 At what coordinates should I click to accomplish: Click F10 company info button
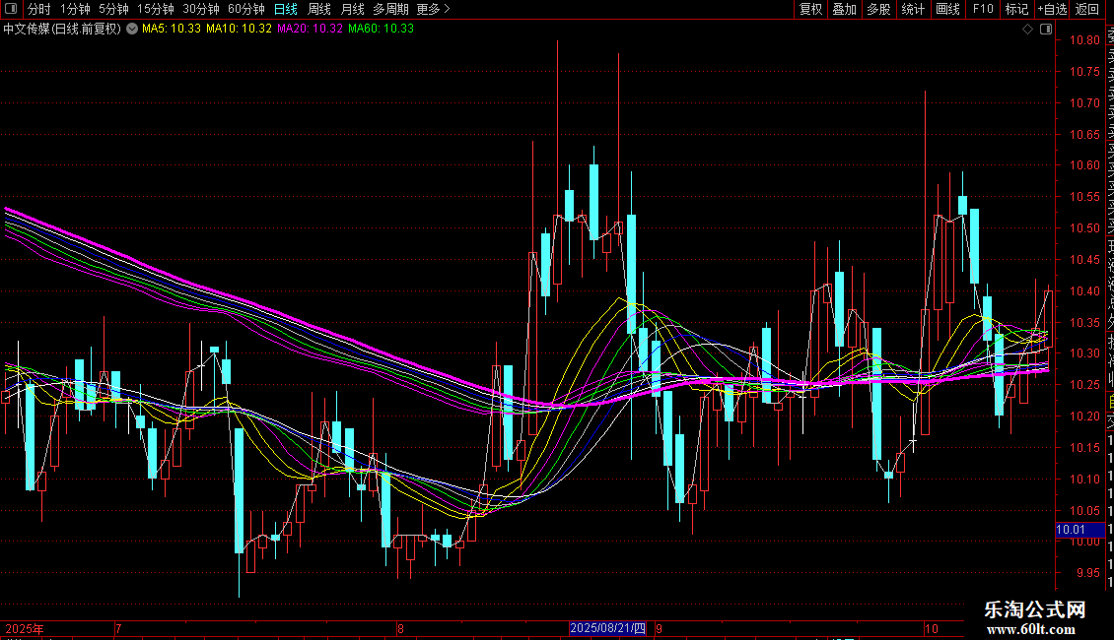[983, 9]
